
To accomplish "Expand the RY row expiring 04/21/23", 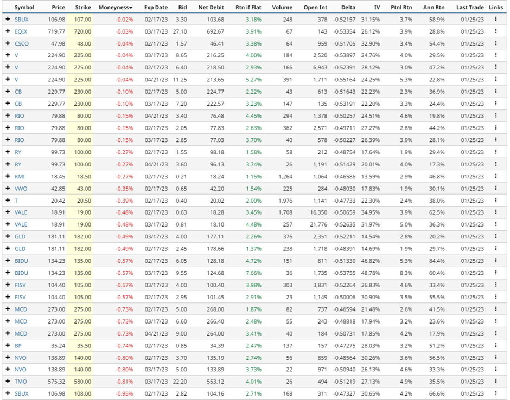I will pyautogui.click(x=8, y=164).
